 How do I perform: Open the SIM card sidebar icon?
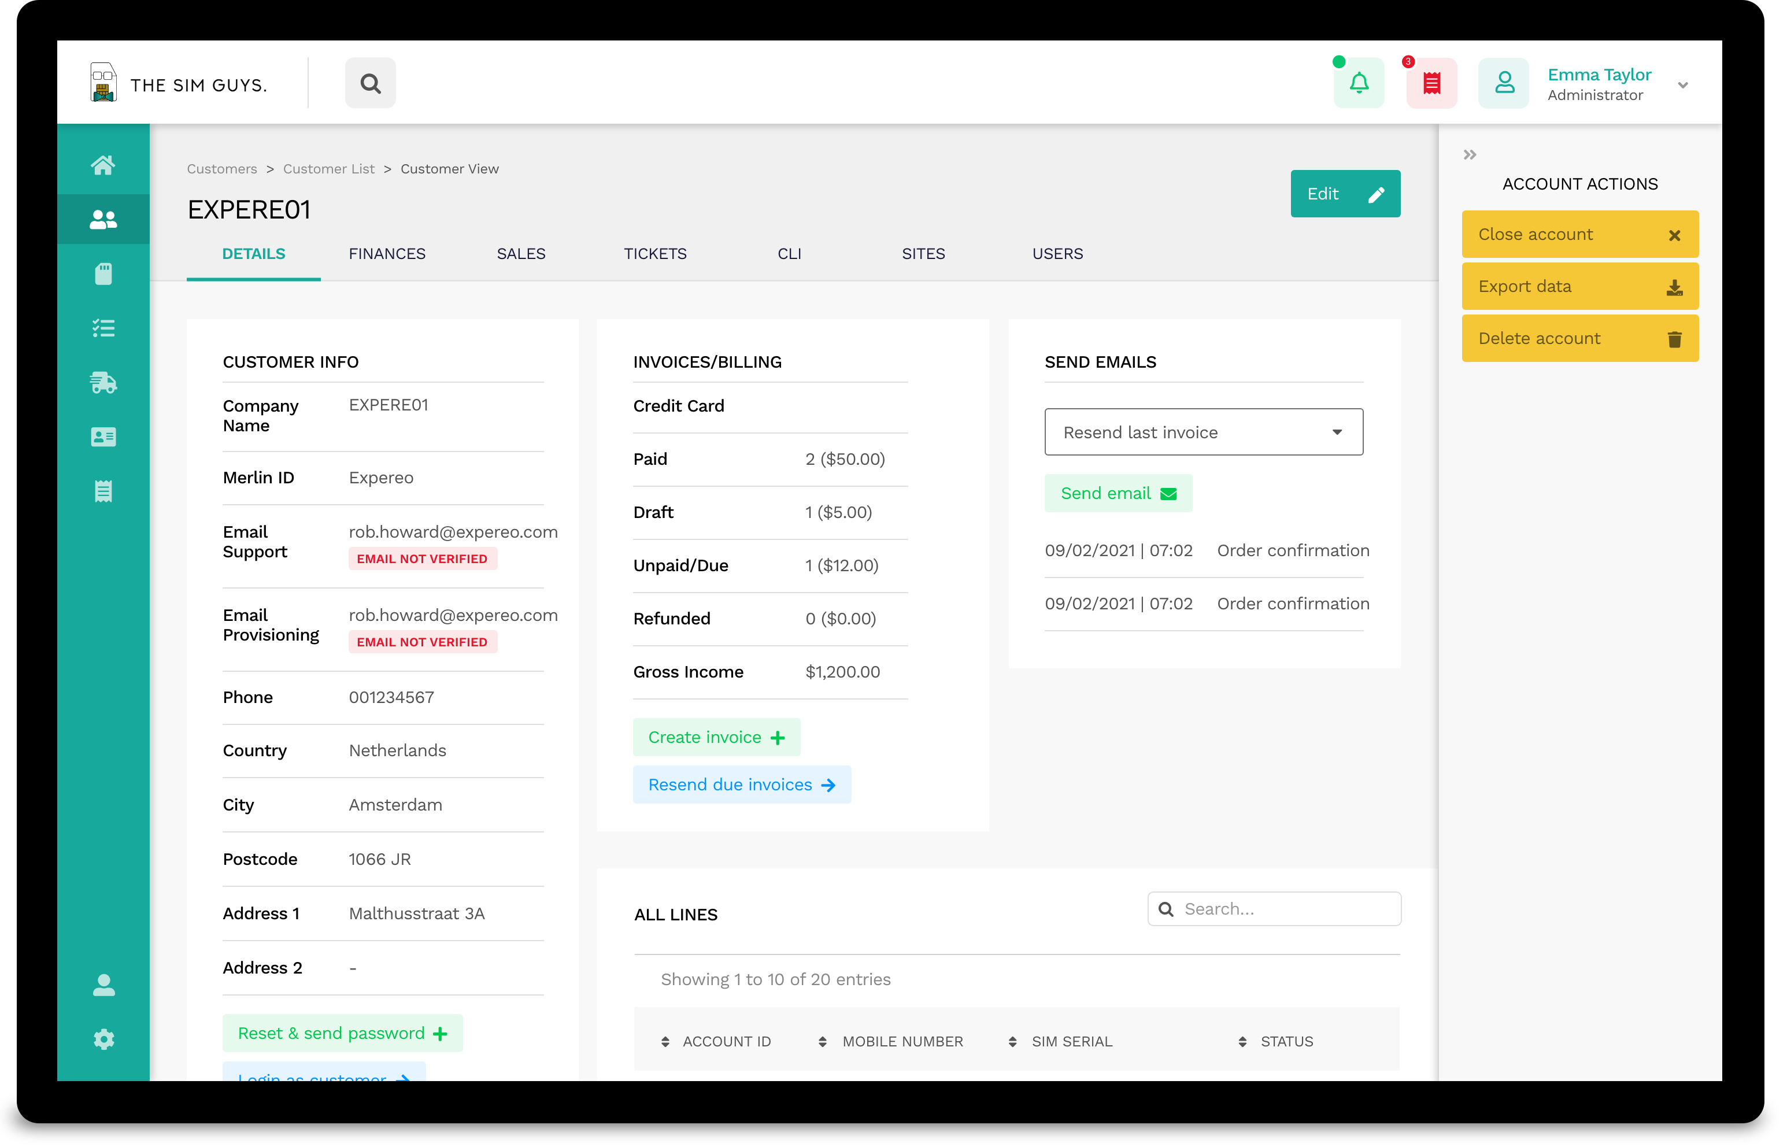pyautogui.click(x=103, y=274)
